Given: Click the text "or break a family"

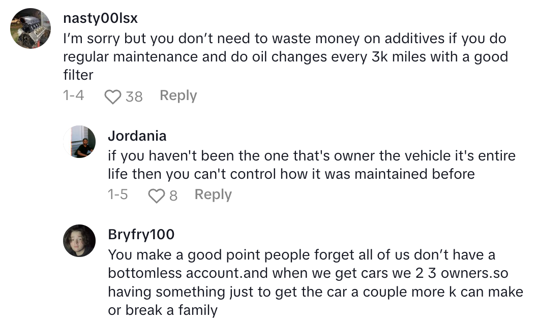Looking at the screenshot, I should pyautogui.click(x=163, y=310).
